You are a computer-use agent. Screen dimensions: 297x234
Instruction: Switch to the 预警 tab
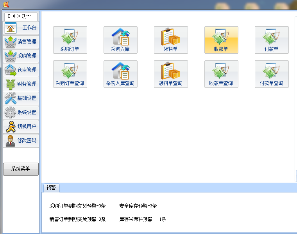coord(51,188)
